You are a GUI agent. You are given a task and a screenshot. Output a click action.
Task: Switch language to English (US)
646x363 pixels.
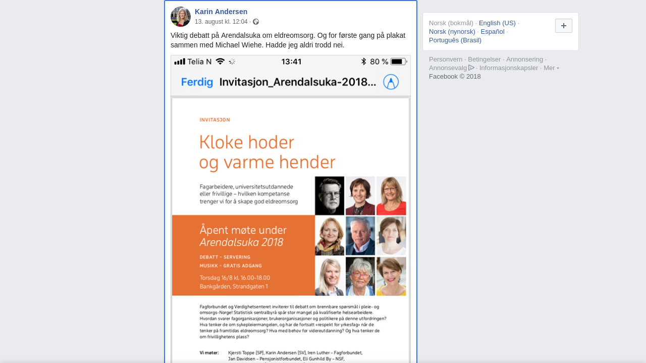pyautogui.click(x=497, y=23)
